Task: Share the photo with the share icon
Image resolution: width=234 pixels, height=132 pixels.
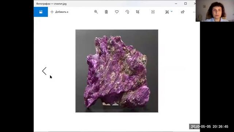Action: [183, 12]
